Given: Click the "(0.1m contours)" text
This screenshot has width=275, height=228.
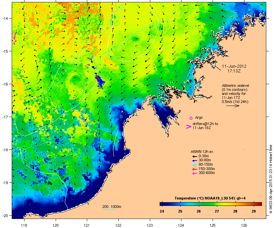Looking at the screenshot, I should (x=234, y=90).
